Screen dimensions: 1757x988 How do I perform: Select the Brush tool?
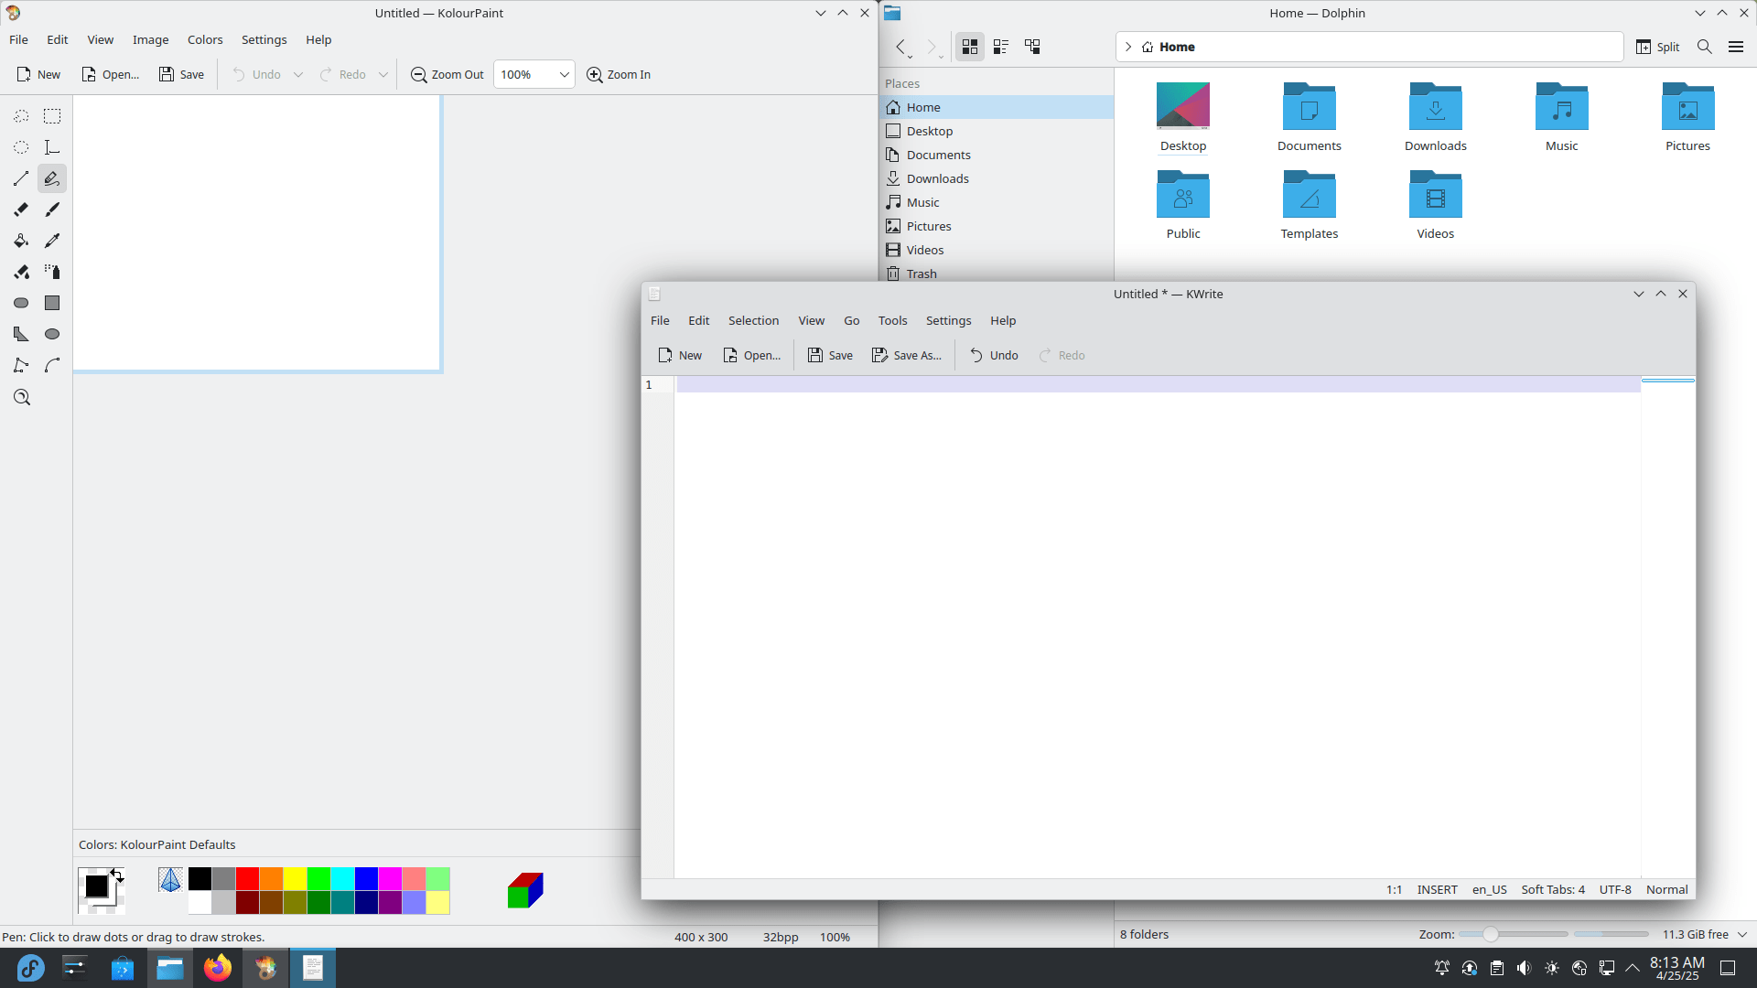coord(52,209)
